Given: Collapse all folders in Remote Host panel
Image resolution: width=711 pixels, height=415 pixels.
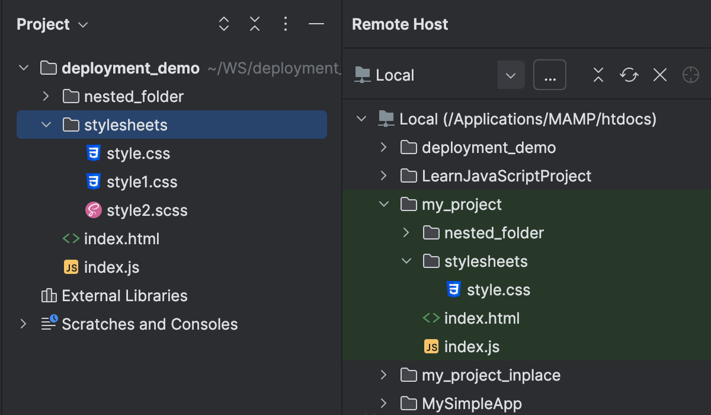Looking at the screenshot, I should pyautogui.click(x=598, y=75).
